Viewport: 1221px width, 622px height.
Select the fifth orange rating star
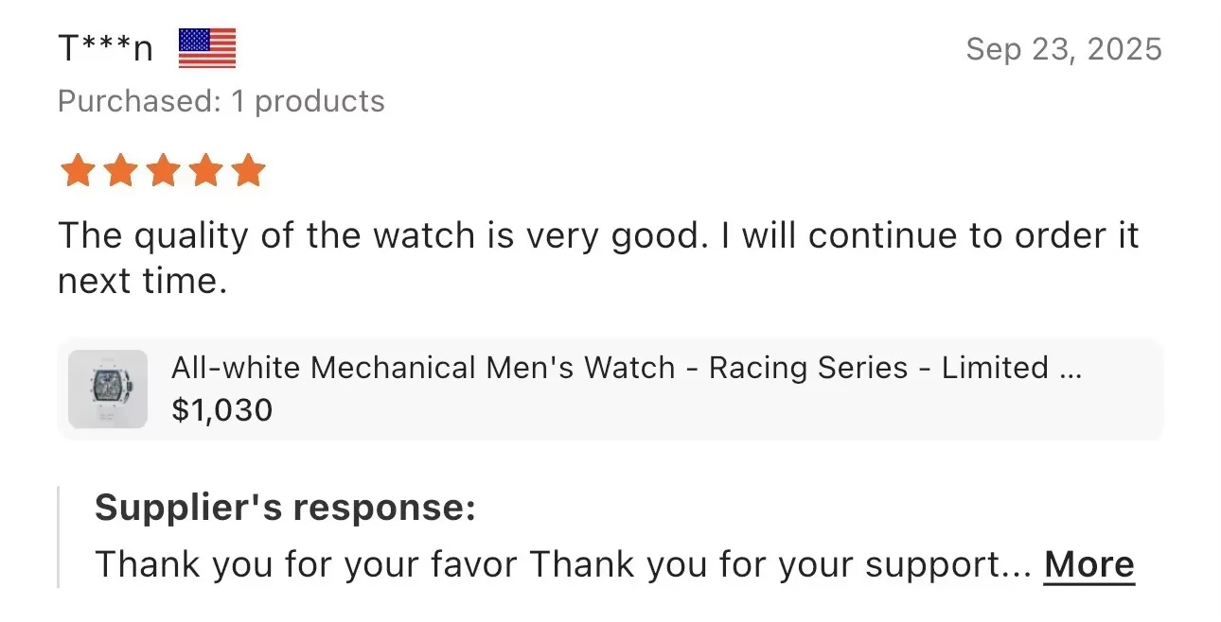pos(248,171)
